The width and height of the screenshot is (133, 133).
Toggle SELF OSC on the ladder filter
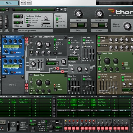pos(55,40)
